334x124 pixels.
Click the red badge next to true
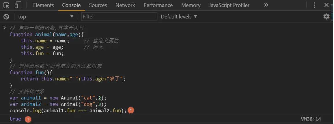point(28,119)
